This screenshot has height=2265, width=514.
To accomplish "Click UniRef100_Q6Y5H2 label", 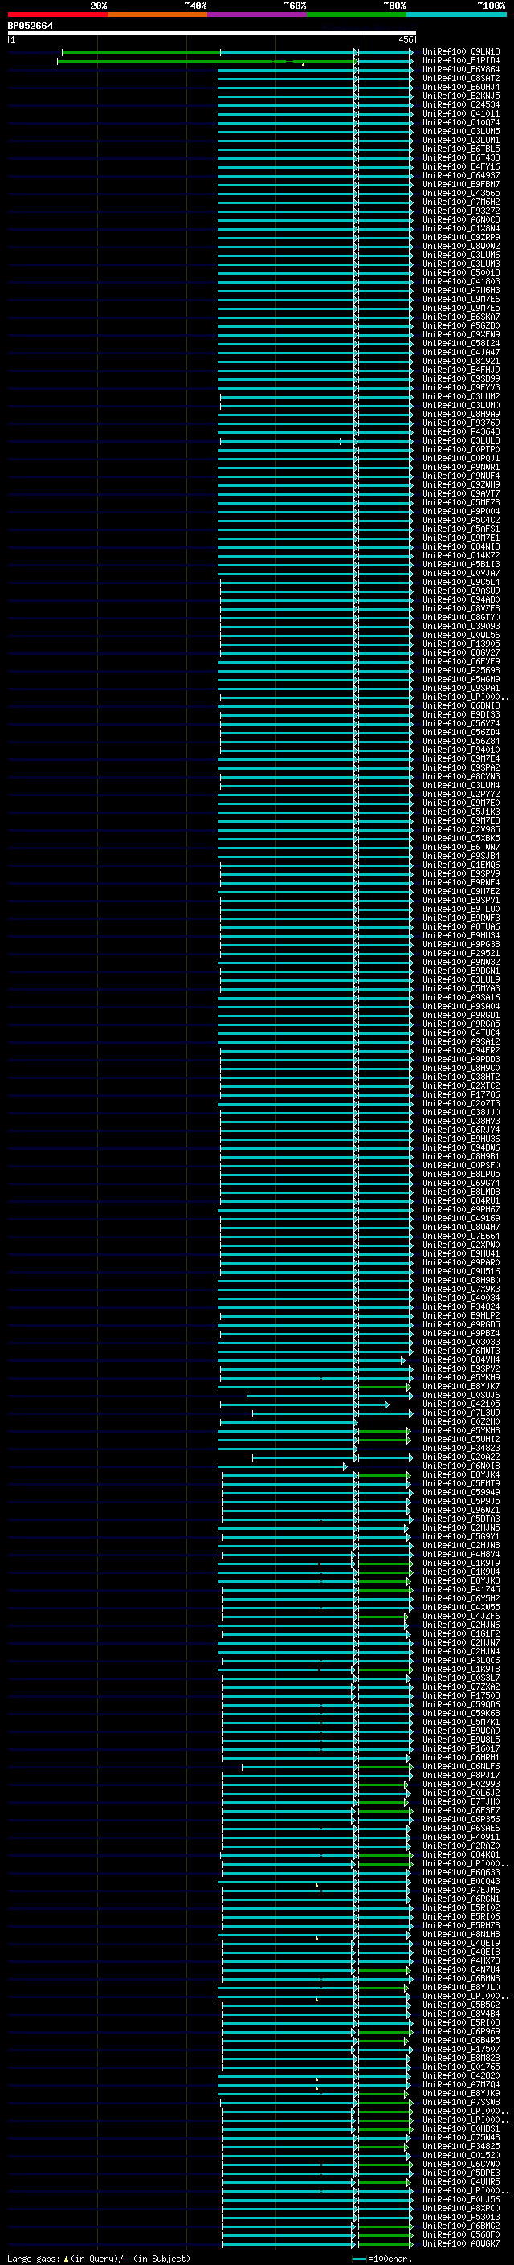I will (460, 1597).
